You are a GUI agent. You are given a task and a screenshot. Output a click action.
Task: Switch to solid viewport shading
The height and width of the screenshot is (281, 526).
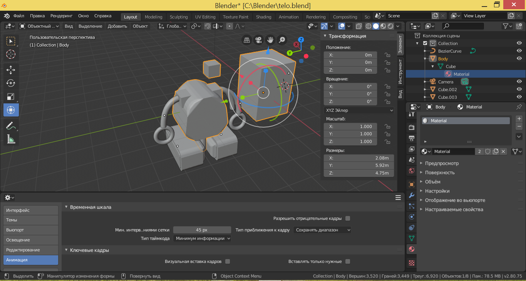click(376, 26)
